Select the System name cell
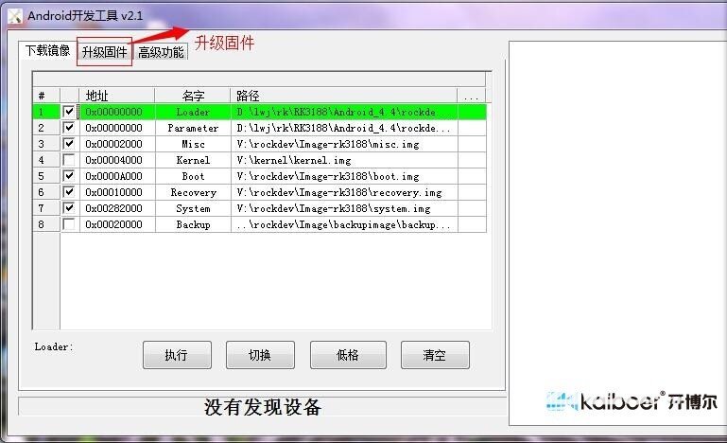Screen dimensions: 727x443 [193, 208]
